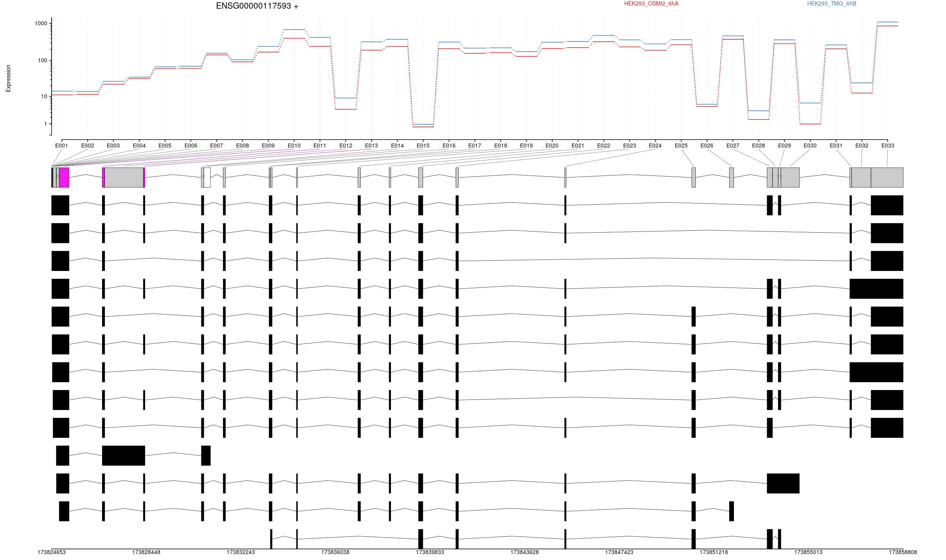Click exon label E015

[423, 146]
